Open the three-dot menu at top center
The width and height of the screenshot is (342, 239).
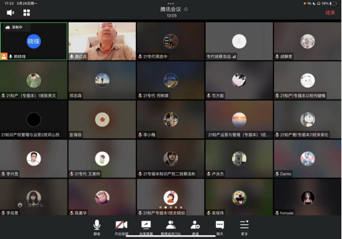point(170,4)
